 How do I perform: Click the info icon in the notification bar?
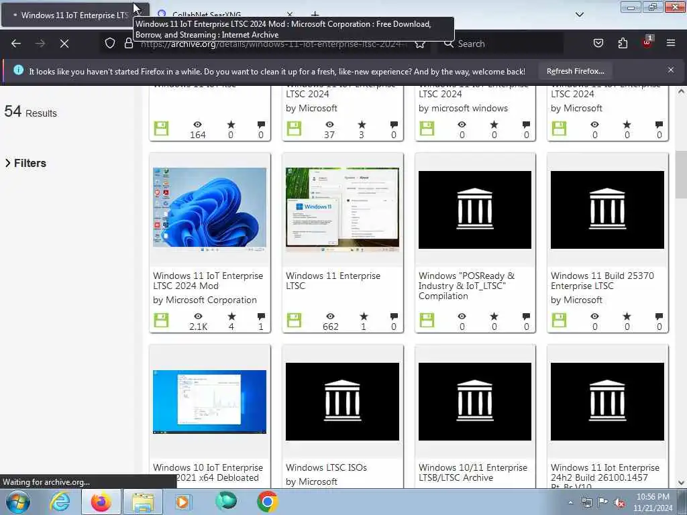coord(18,70)
